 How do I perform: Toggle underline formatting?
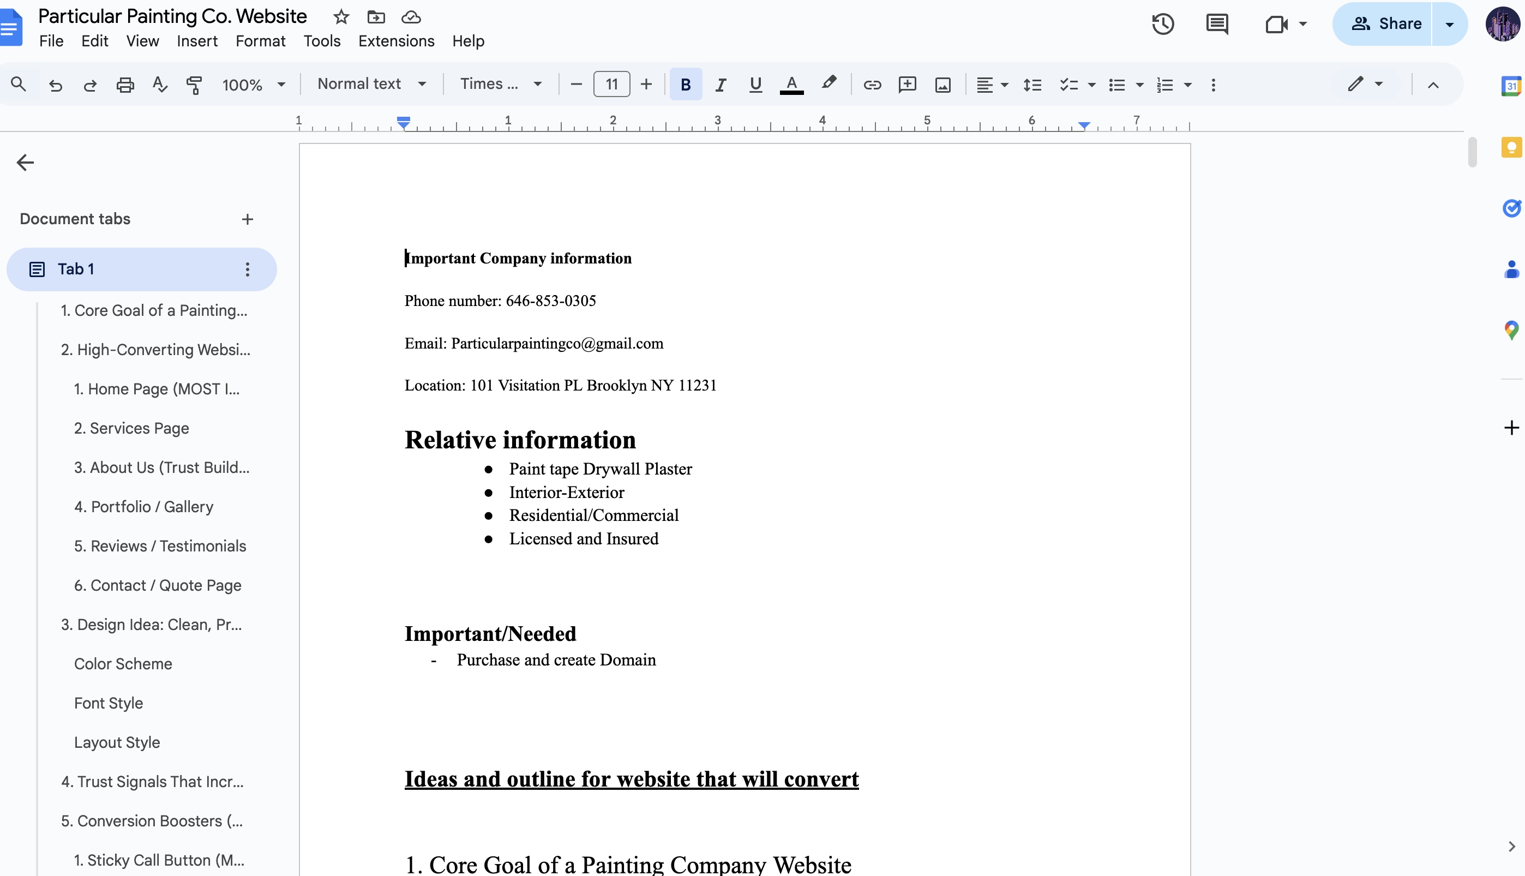pos(755,85)
